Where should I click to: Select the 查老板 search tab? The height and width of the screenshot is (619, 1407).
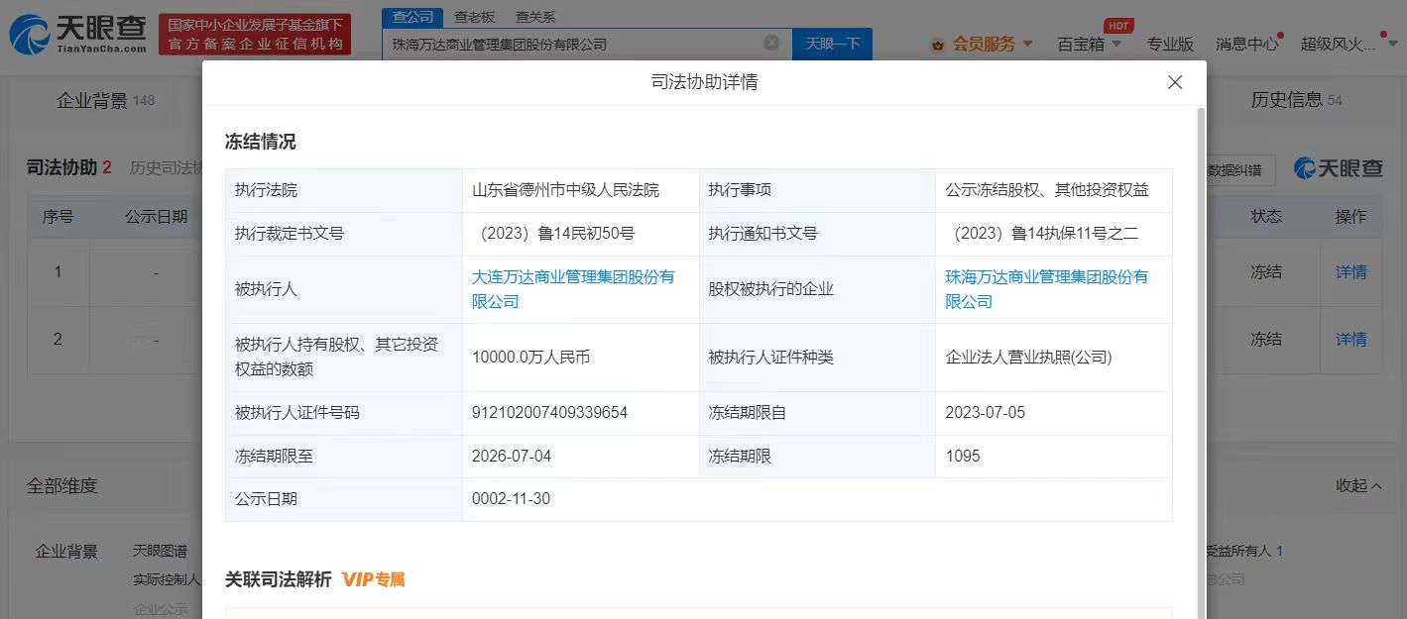(474, 17)
